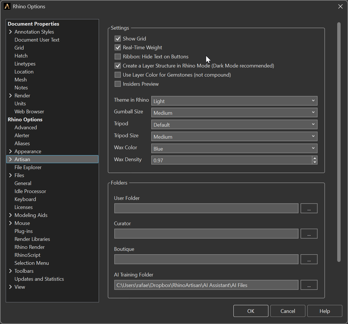Screen dimensions: 348x324
Task: Open the Idle Processor page
Action: pyautogui.click(x=30, y=191)
